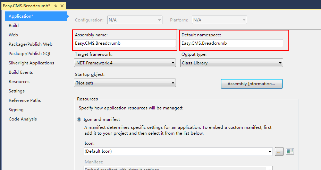Open the Resources page in the sidebar
321x170 pixels.
[19, 82]
